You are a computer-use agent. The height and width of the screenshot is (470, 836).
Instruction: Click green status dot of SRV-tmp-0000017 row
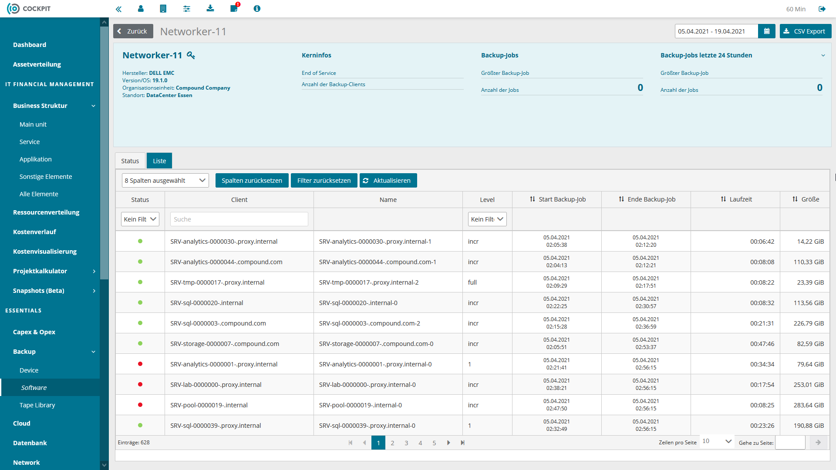point(140,282)
